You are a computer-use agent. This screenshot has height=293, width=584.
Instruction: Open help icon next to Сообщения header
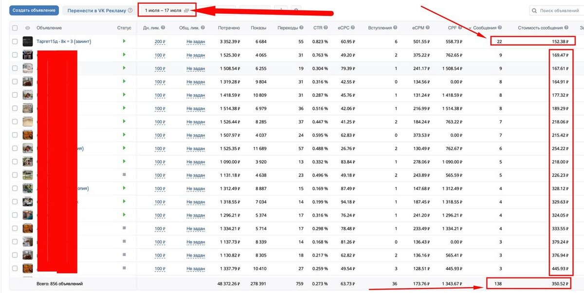tap(500, 28)
